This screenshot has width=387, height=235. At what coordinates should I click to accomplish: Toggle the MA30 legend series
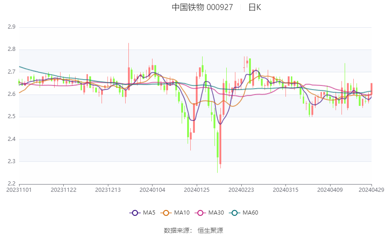coord(209,213)
